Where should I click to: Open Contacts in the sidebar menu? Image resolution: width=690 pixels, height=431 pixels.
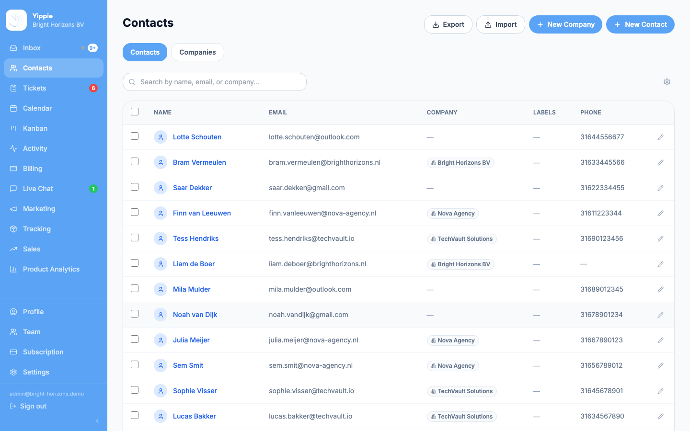[x=54, y=68]
